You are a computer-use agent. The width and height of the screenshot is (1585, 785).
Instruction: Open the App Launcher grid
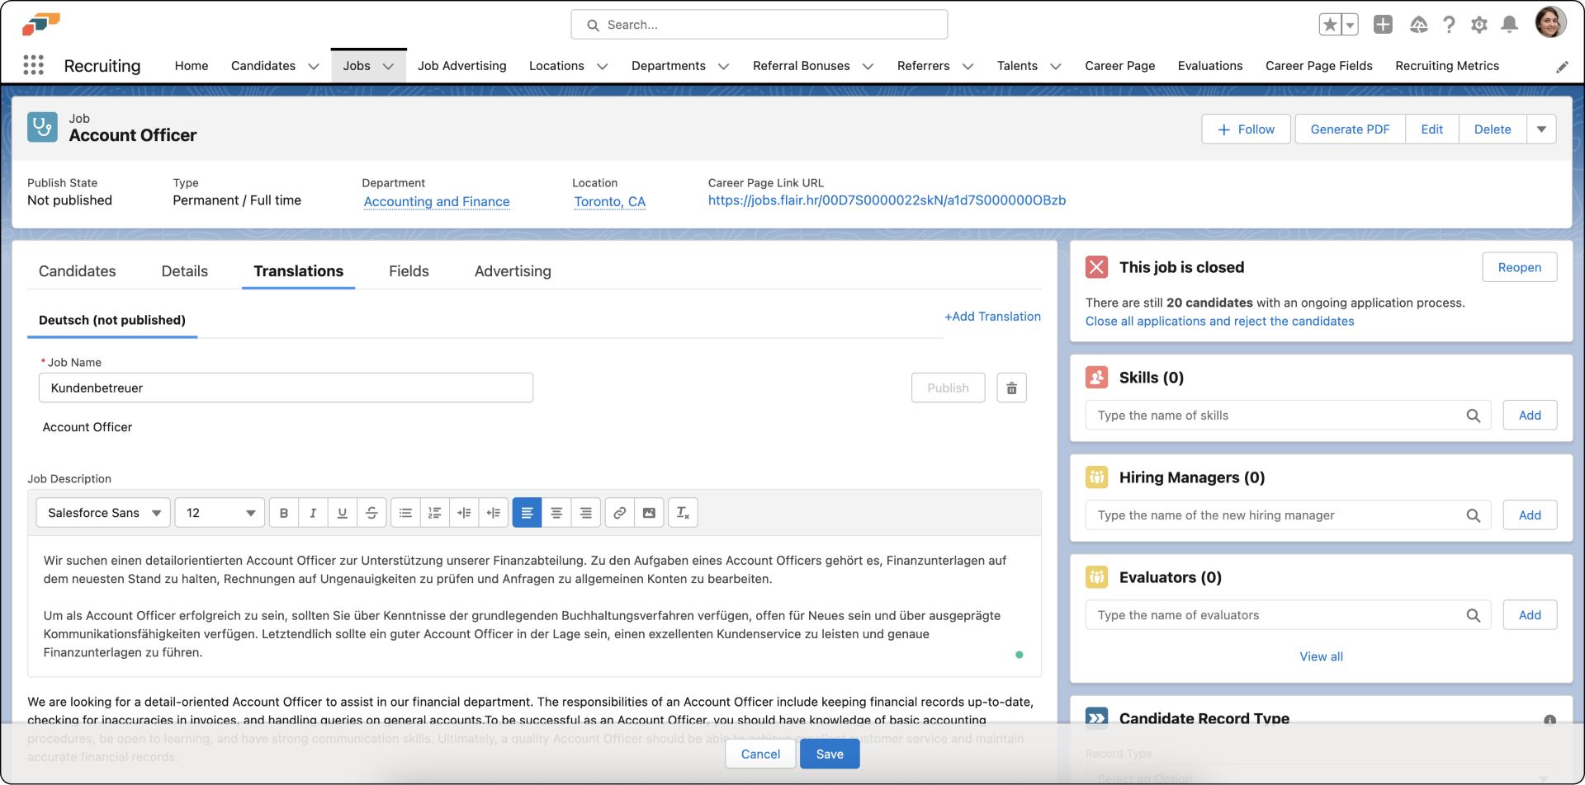coord(33,65)
